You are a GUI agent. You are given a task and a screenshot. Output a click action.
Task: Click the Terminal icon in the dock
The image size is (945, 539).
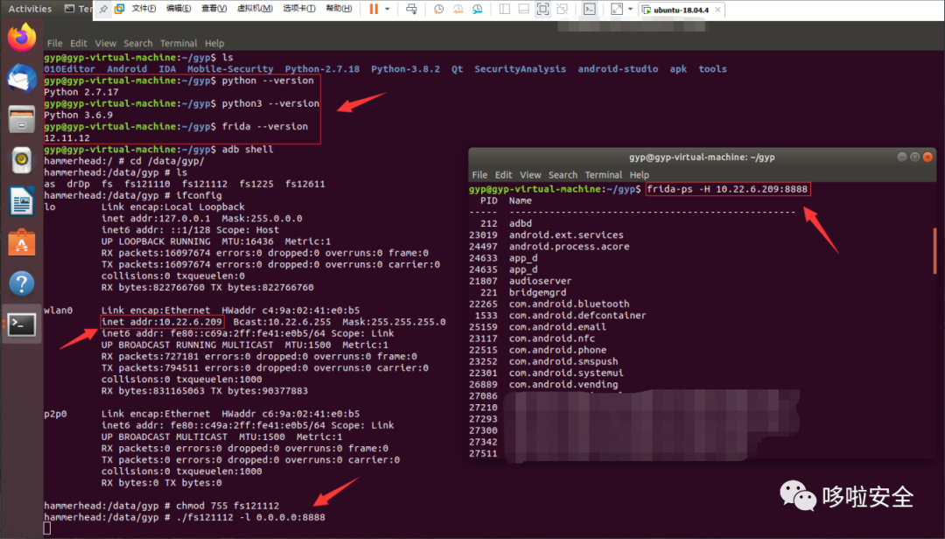[x=22, y=325]
